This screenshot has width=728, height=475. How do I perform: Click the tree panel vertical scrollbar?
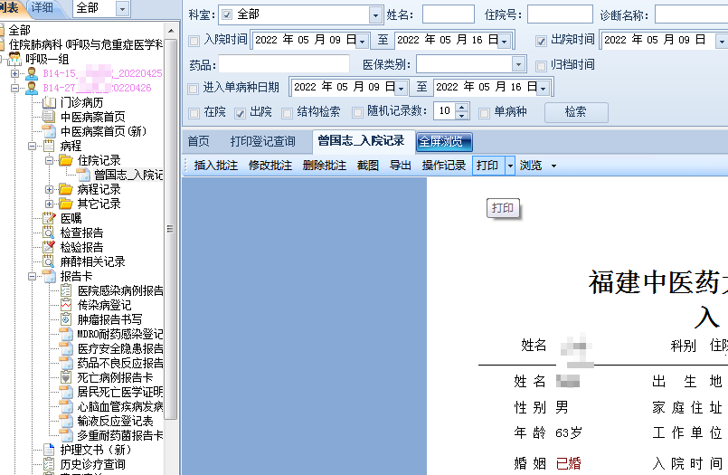click(x=170, y=228)
